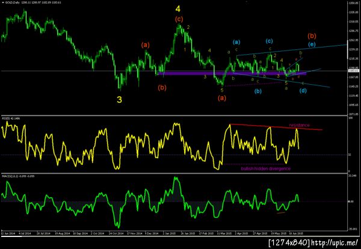The image size is (361, 249).
Task: Select the 'resistance' annotation on RSI
Action: (x=299, y=125)
